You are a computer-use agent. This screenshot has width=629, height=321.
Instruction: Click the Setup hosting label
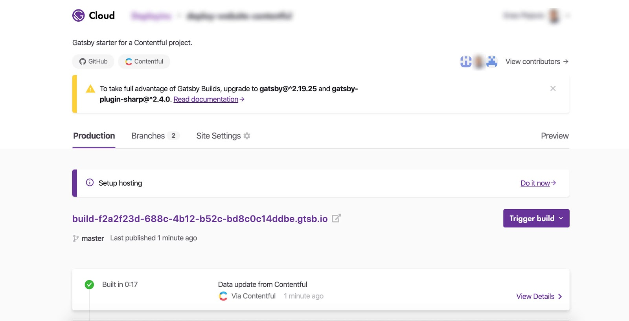click(x=120, y=183)
